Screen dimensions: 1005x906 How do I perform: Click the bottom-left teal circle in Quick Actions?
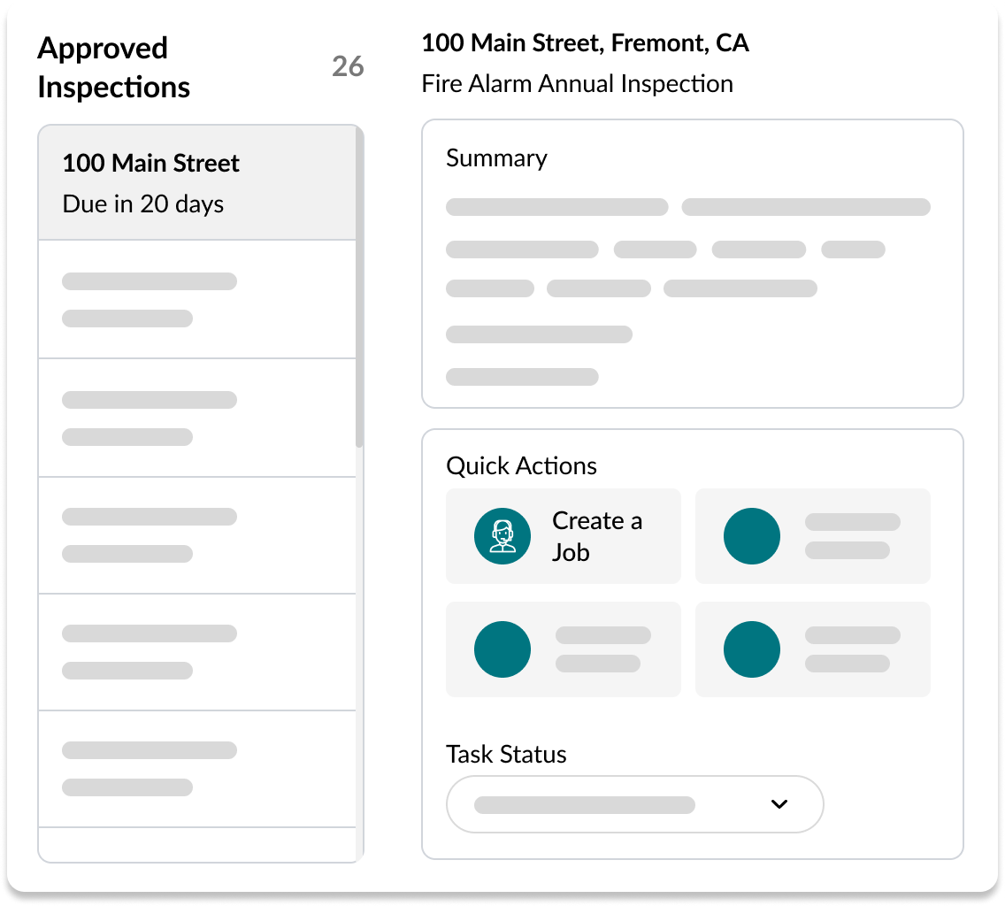[x=502, y=649]
